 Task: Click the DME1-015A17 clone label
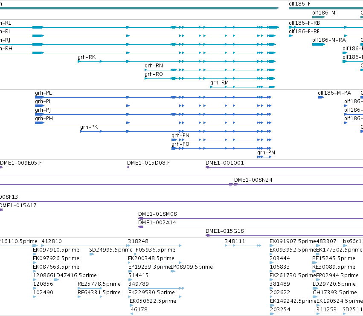pos(18,206)
